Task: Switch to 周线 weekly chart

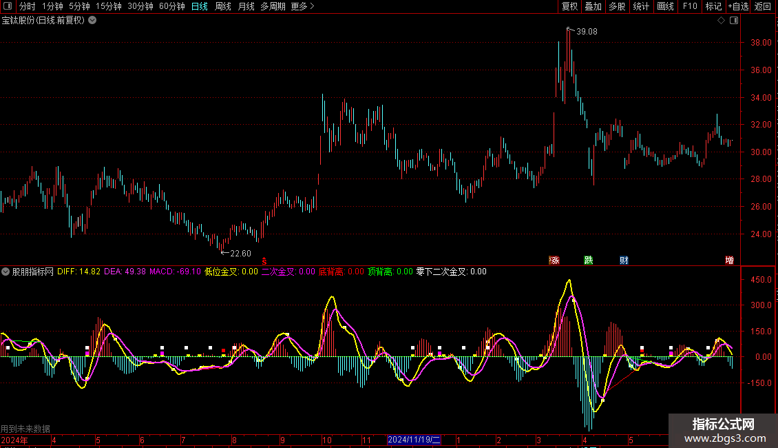Action: click(223, 6)
